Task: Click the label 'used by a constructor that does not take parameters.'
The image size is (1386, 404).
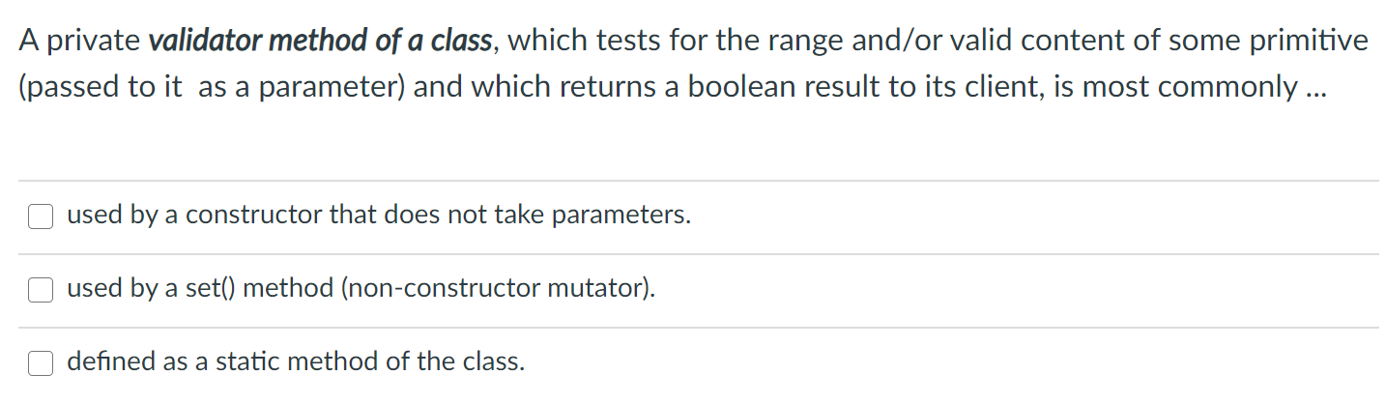Action: pyautogui.click(x=379, y=216)
